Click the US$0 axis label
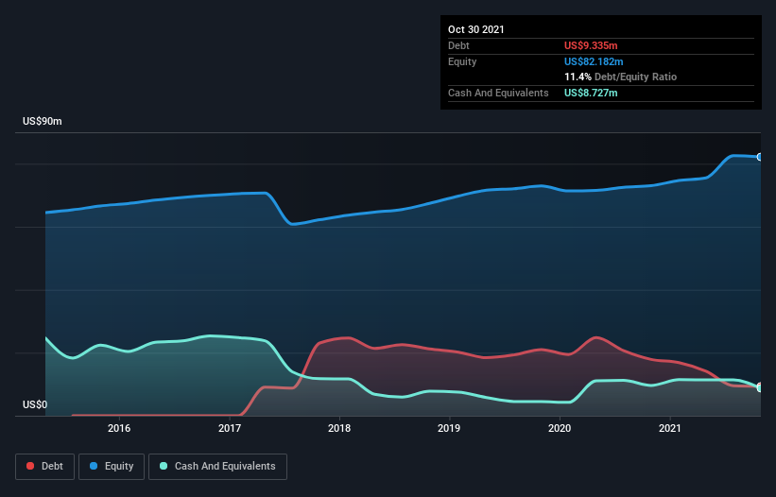The height and width of the screenshot is (497, 776). pos(35,404)
